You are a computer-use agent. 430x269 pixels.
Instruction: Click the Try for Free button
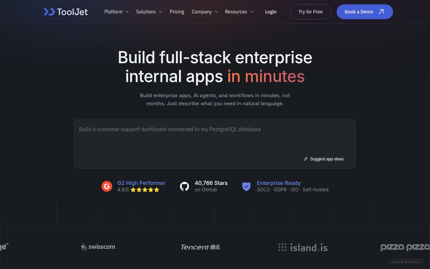click(310, 12)
